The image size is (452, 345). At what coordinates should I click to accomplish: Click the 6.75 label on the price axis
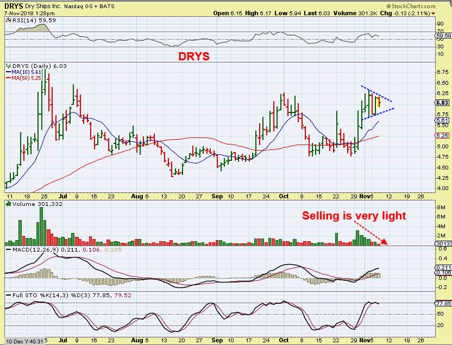(x=442, y=72)
